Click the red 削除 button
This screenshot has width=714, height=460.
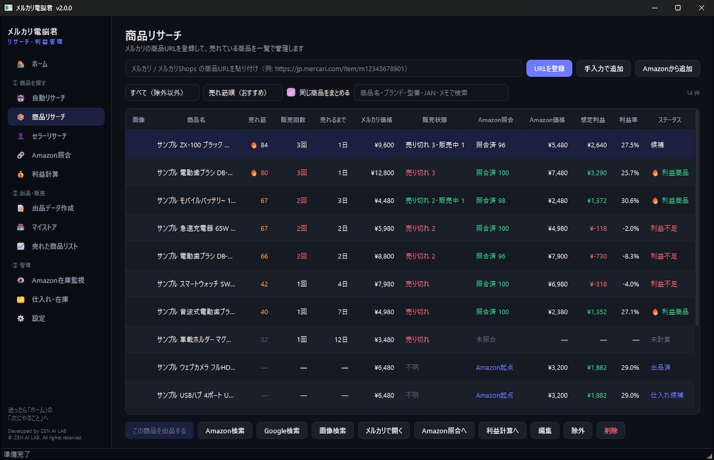611,431
